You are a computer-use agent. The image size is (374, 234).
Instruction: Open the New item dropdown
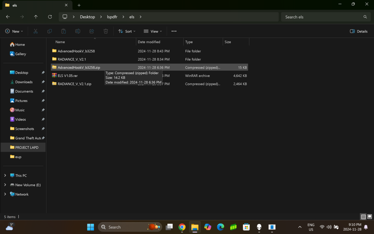[14, 31]
